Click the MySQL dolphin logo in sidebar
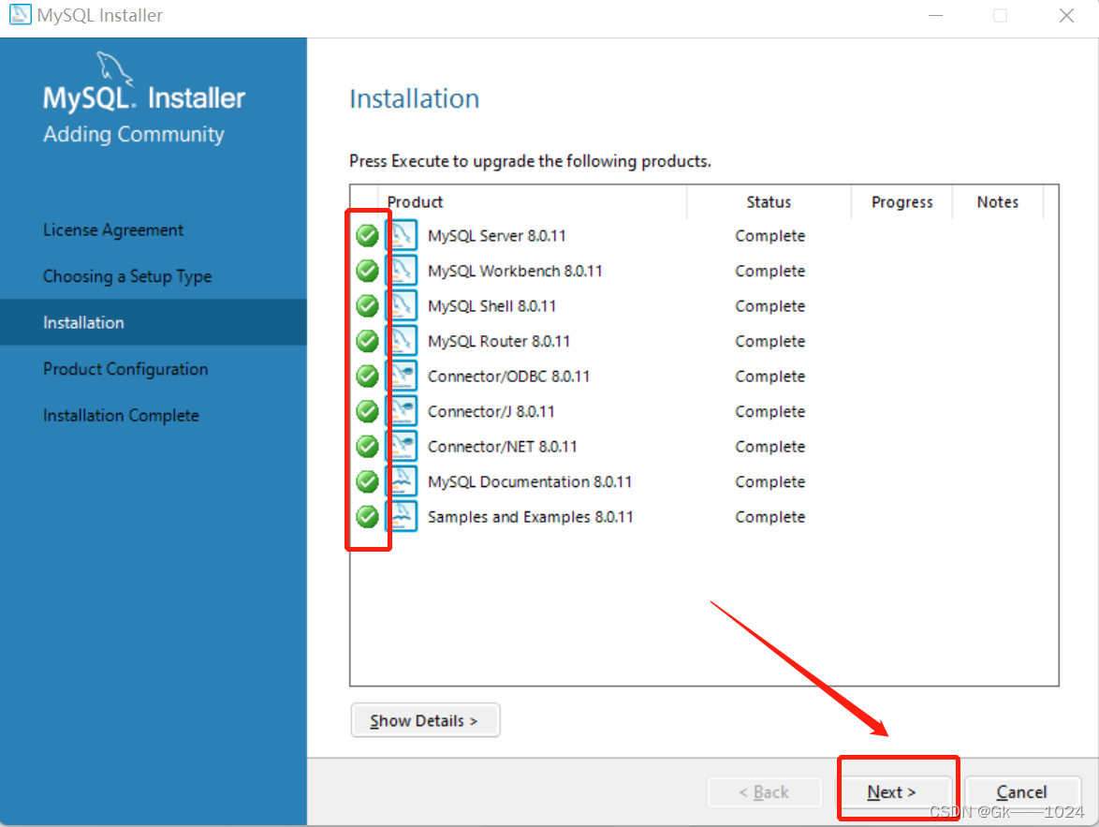This screenshot has height=827, width=1099. 115,68
